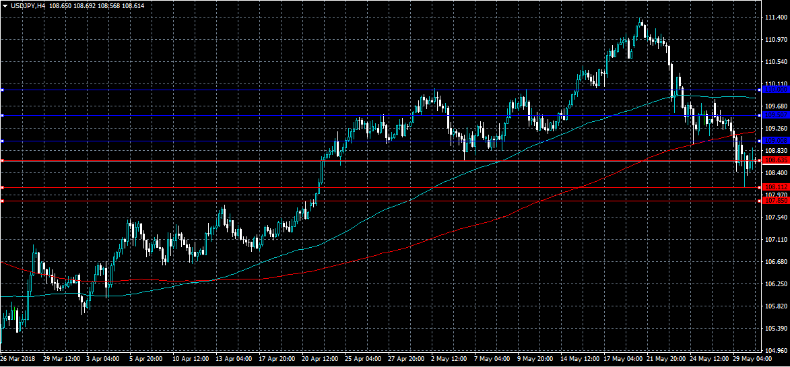Image resolution: width=790 pixels, height=367 pixels.
Task: Select the blue horizontal line at 109.008
Action: pyautogui.click(x=381, y=141)
